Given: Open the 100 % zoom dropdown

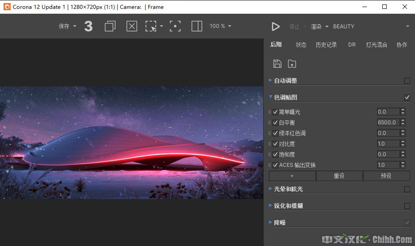Looking at the screenshot, I should coord(220,27).
